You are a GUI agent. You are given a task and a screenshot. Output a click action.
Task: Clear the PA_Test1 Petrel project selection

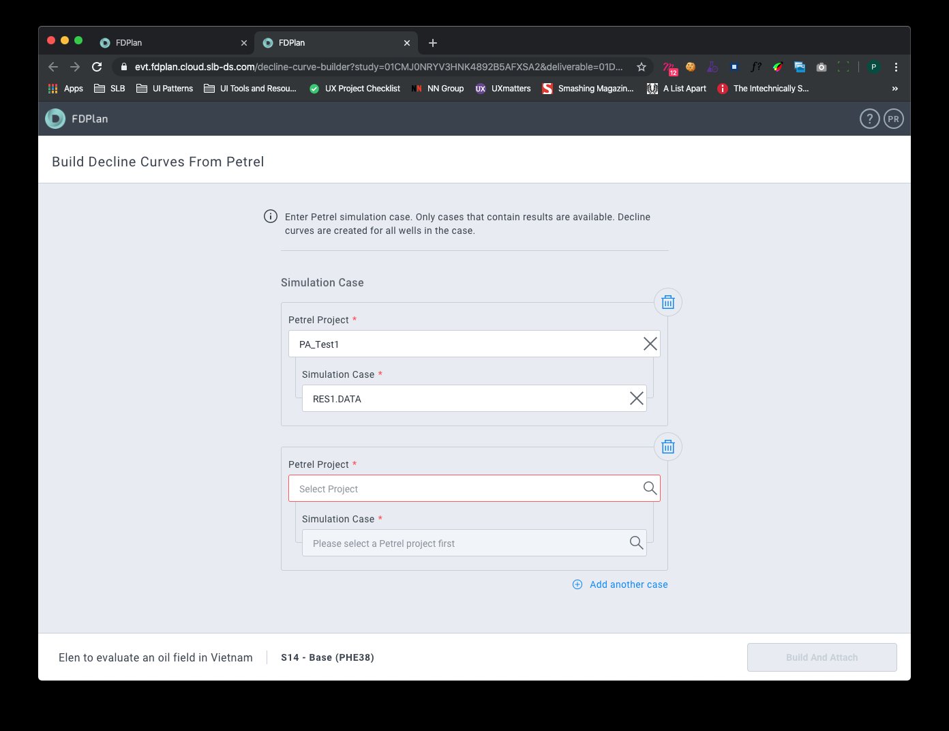(x=650, y=344)
